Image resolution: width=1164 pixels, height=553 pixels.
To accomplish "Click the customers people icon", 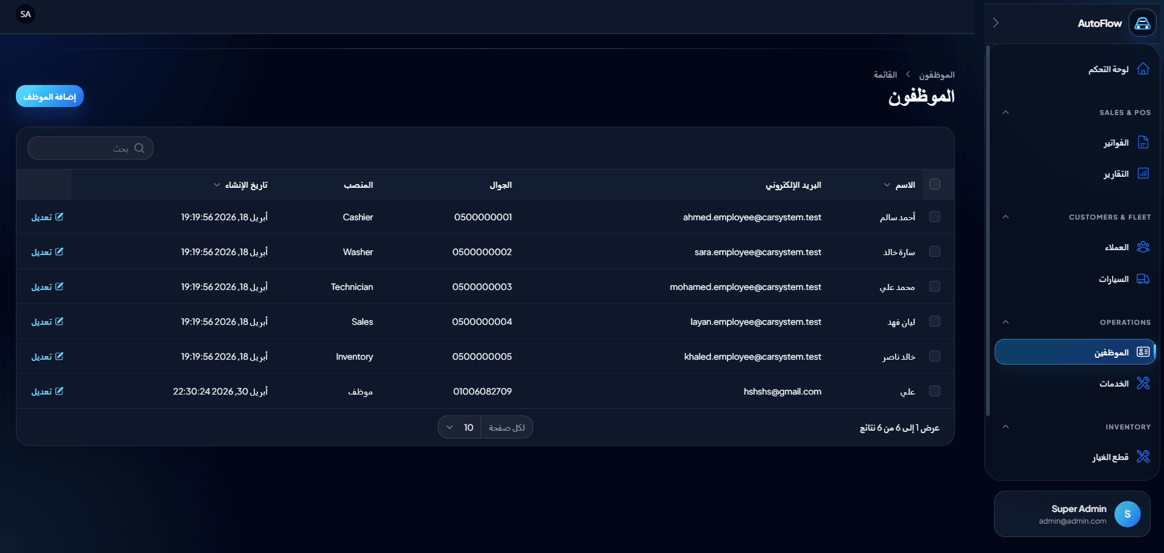I will click(x=1143, y=247).
